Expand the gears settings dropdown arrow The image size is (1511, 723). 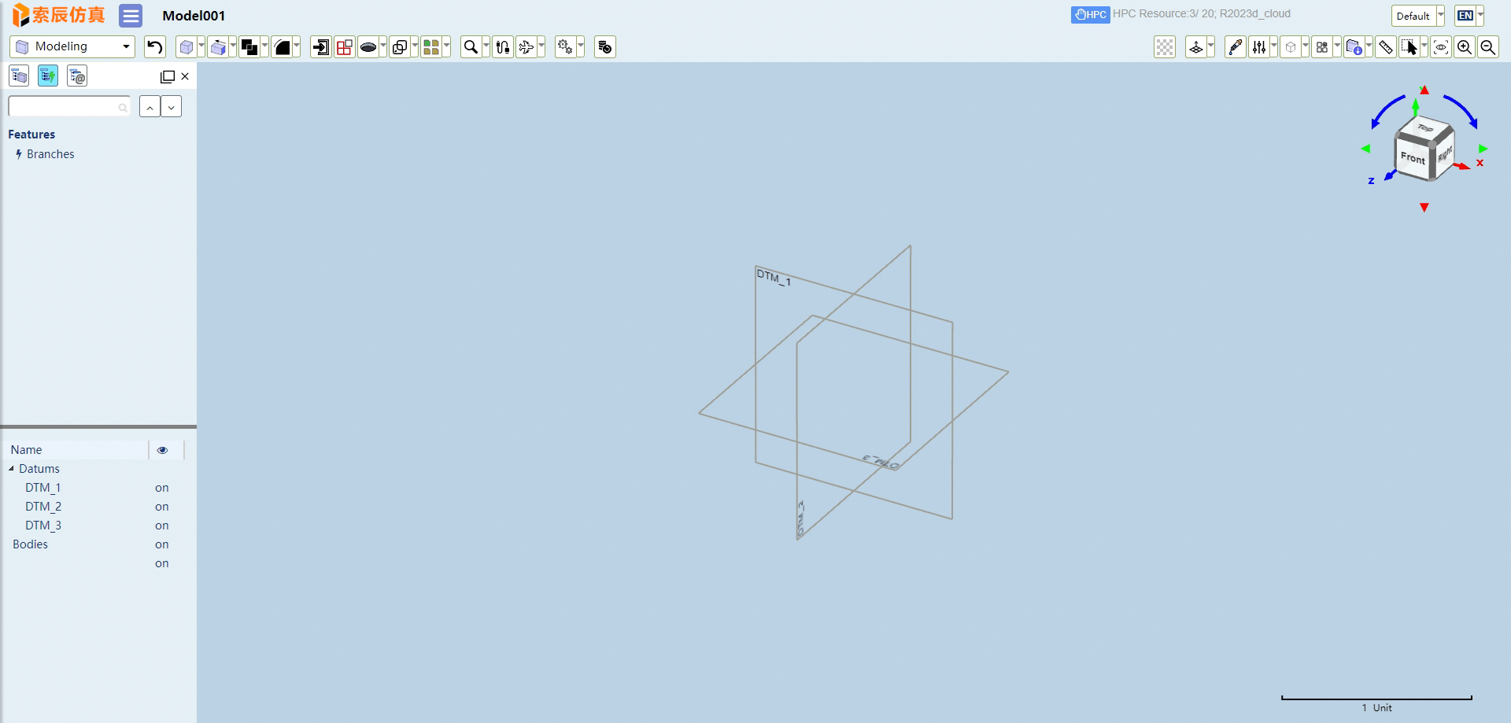[x=580, y=47]
